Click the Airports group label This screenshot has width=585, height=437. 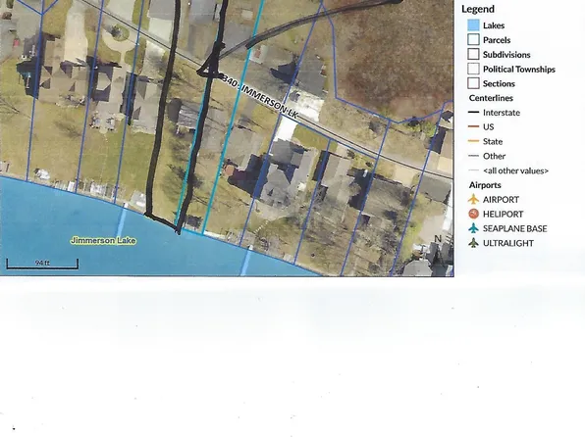tap(485, 185)
